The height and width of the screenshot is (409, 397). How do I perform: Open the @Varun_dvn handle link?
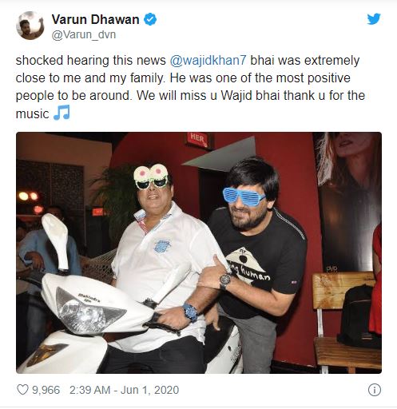84,34
